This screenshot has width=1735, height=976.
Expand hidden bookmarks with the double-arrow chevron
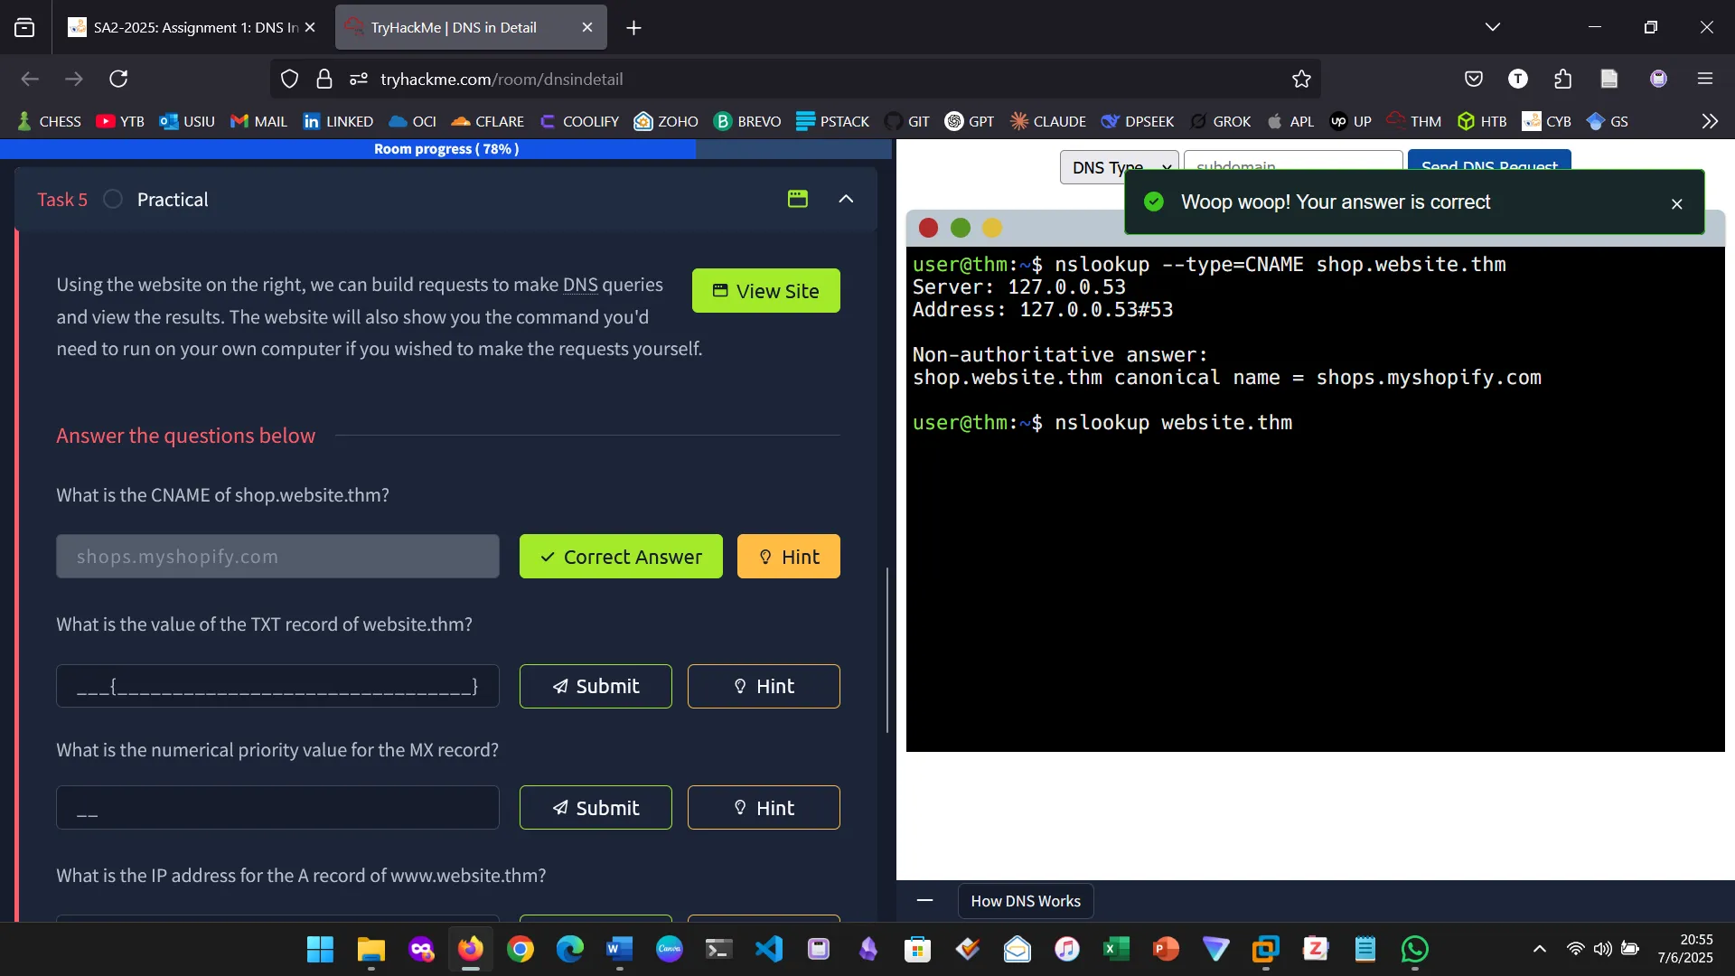pos(1710,120)
